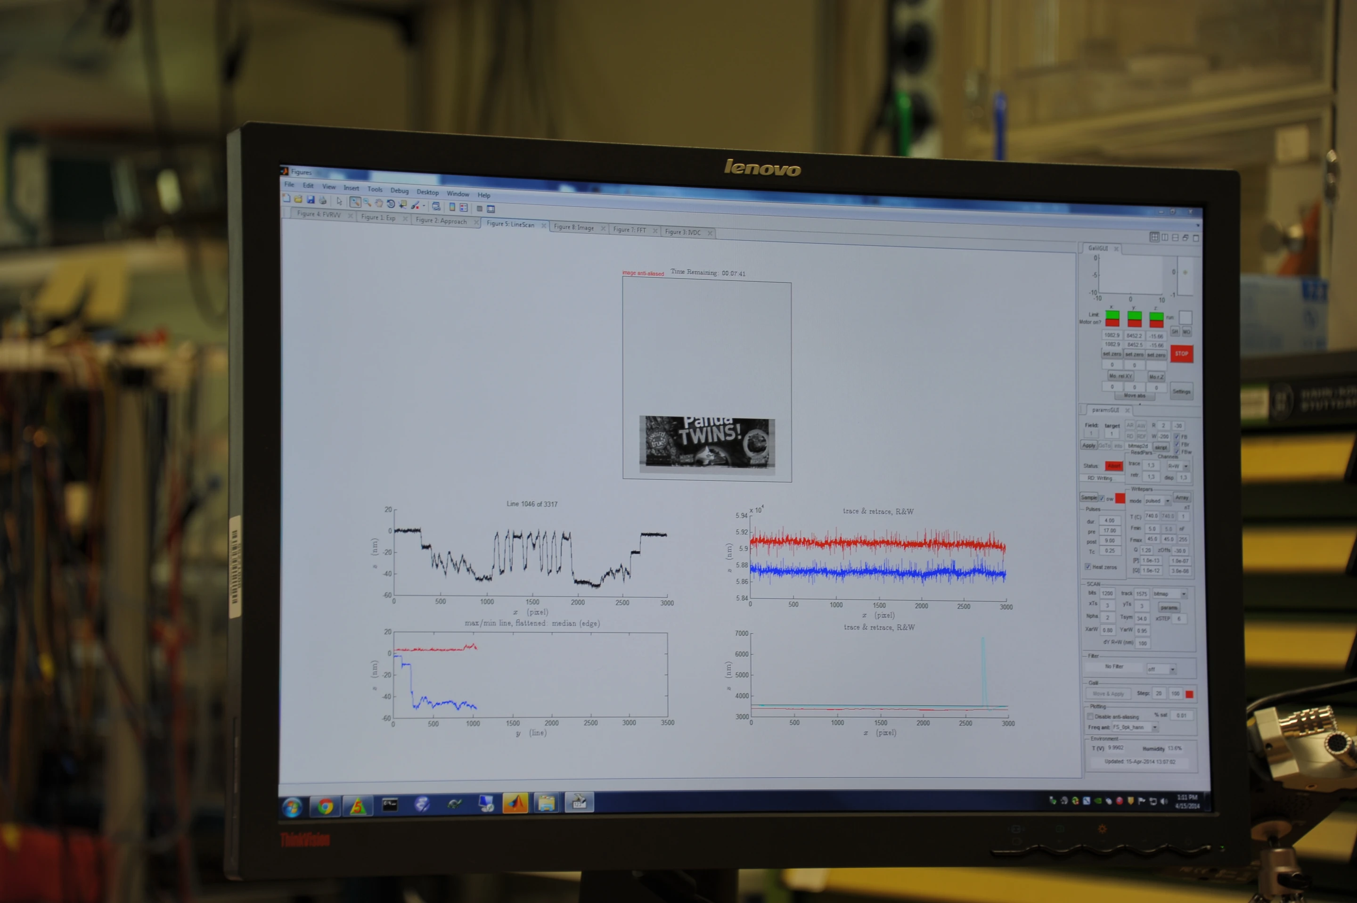The width and height of the screenshot is (1357, 903).
Task: Click the Apply button in paramsGUI
Action: click(x=1089, y=445)
